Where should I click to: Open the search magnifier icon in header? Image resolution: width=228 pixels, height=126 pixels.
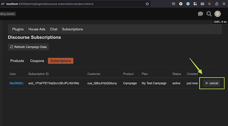click(209, 14)
